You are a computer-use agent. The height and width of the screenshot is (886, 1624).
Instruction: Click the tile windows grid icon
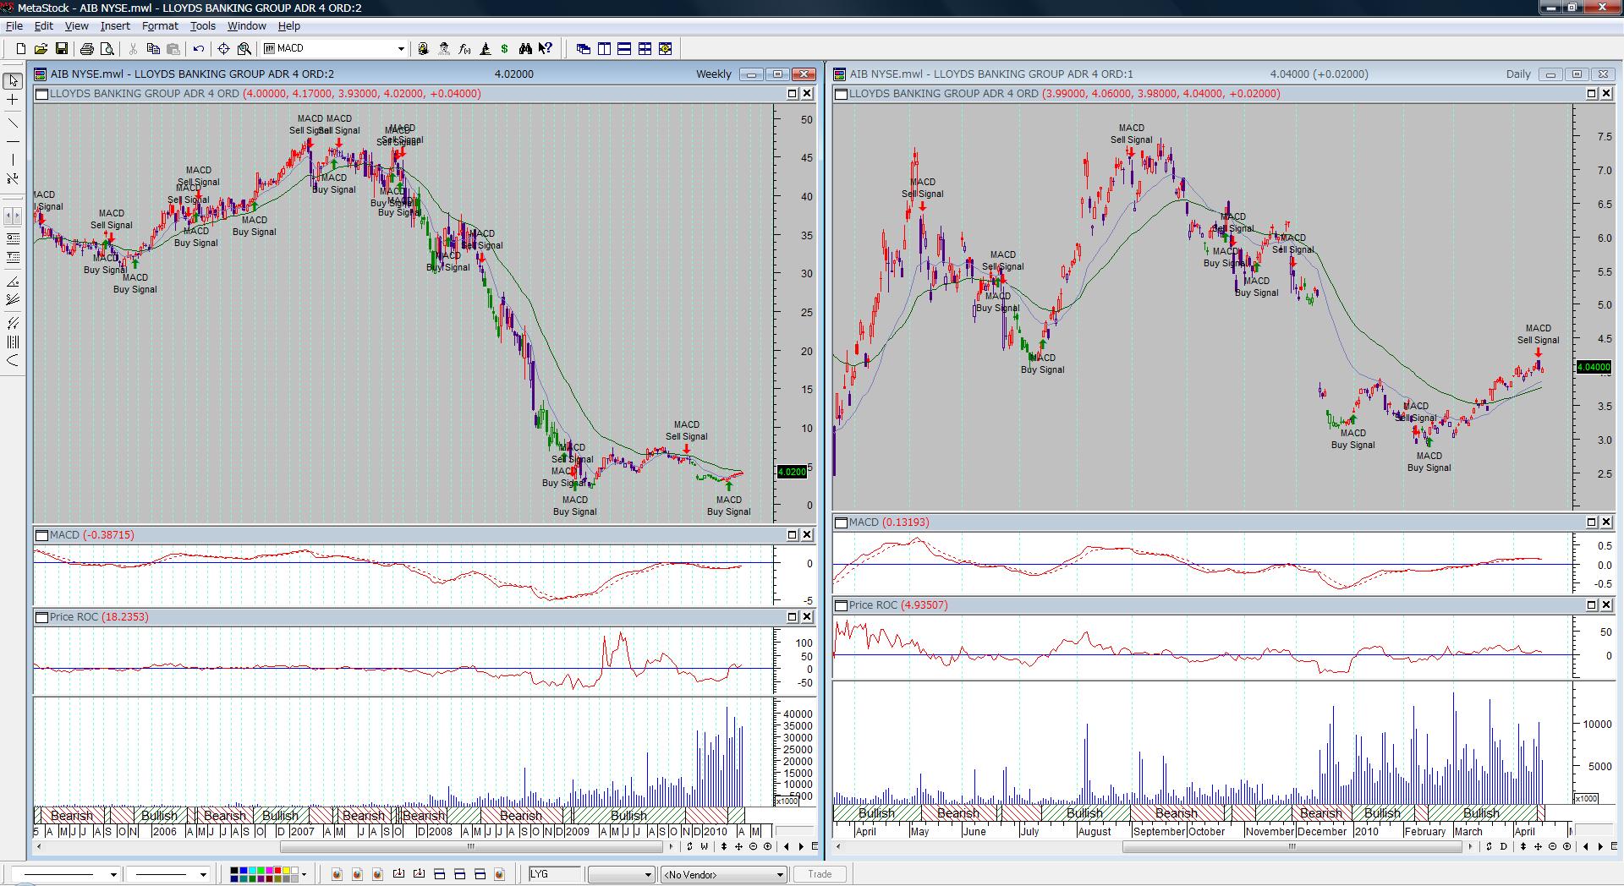coord(645,49)
